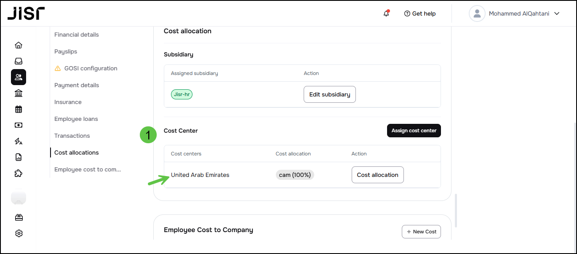577x254 pixels.
Task: Open the gift box icon
Action: pyautogui.click(x=19, y=217)
